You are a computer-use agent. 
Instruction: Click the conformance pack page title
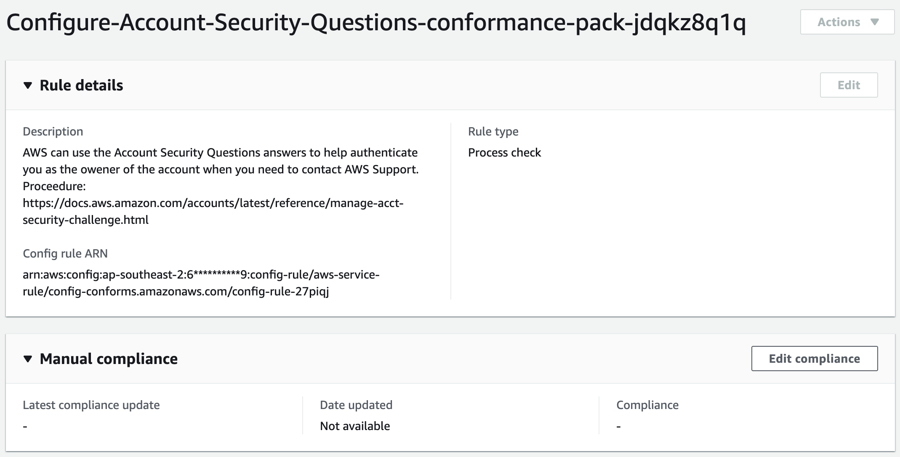pyautogui.click(x=376, y=22)
